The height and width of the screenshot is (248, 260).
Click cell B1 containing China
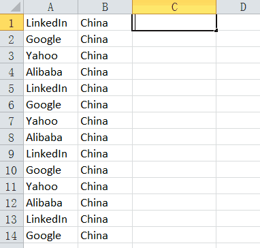point(105,22)
